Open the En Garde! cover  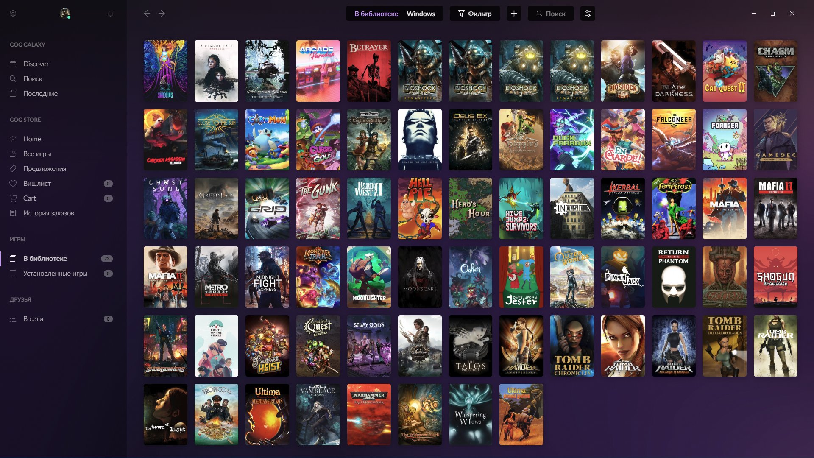click(x=623, y=140)
